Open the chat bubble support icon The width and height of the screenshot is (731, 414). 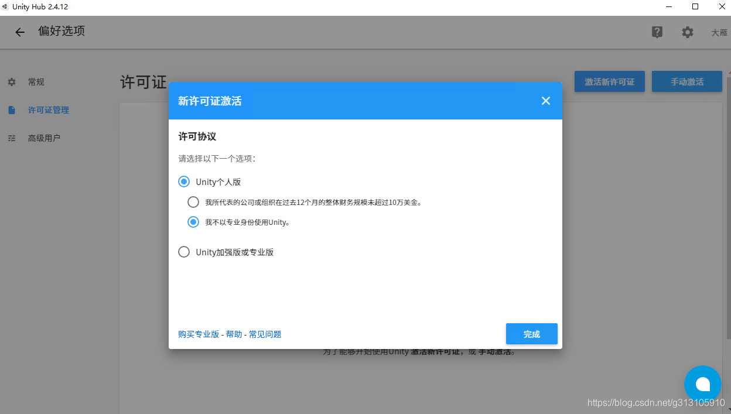point(703,384)
